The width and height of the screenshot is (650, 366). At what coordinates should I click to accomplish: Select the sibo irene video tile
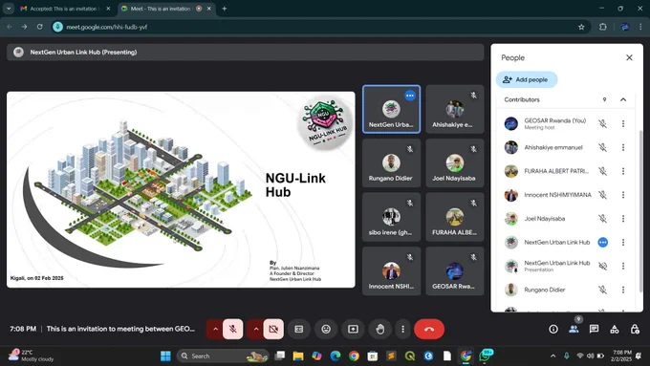tap(391, 217)
